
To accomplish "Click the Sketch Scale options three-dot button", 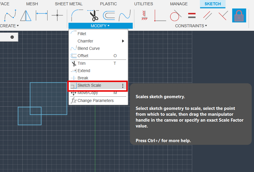I will 122,86.
